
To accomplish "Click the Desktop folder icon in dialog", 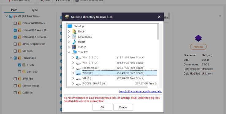I will pos(70,26).
